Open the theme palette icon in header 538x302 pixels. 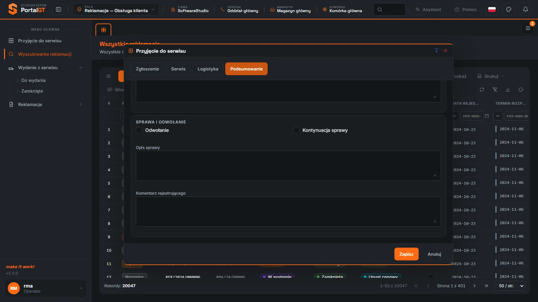pyautogui.click(x=509, y=9)
